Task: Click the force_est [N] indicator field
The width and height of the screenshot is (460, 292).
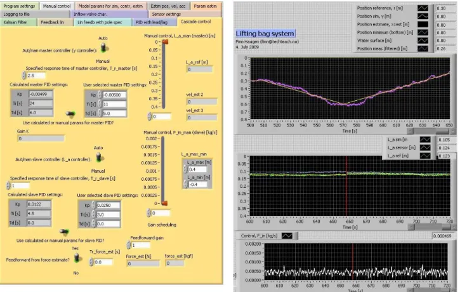Action: pos(143,263)
